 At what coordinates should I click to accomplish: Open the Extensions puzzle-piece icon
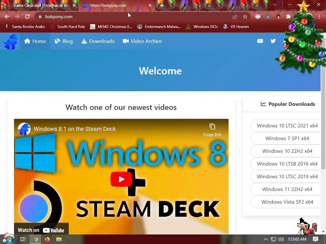[x=288, y=17]
